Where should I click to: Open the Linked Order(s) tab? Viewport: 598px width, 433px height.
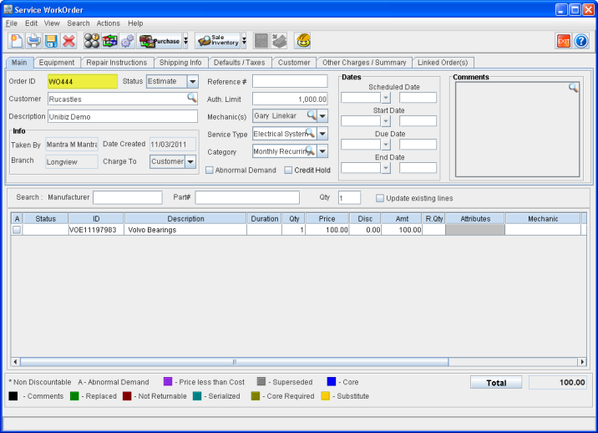click(x=443, y=63)
